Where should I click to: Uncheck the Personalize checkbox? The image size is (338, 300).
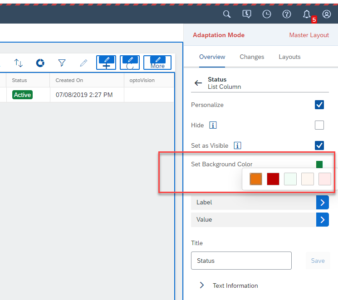pos(319,105)
